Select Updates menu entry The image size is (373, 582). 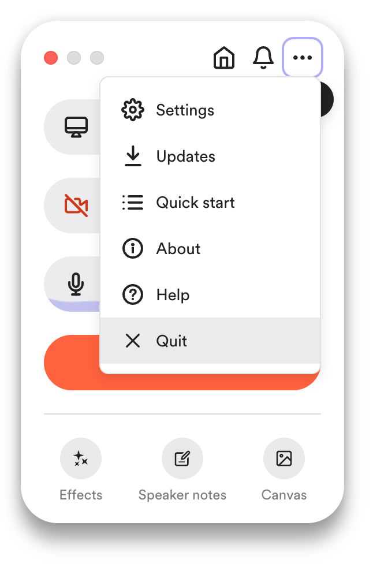(210, 156)
